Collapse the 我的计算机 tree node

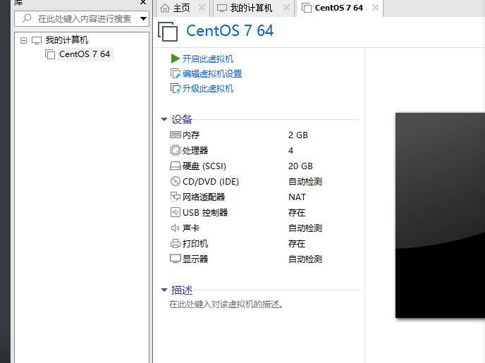click(23, 40)
